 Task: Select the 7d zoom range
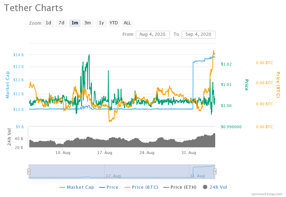(x=61, y=23)
